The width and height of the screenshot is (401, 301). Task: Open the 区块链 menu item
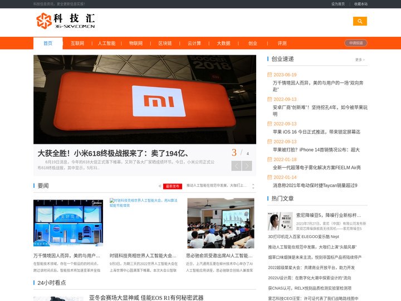165,43
